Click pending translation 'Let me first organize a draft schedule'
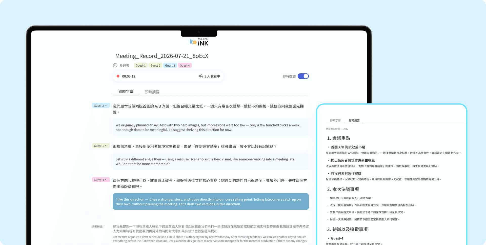The image size is (486, 245). [x=210, y=239]
